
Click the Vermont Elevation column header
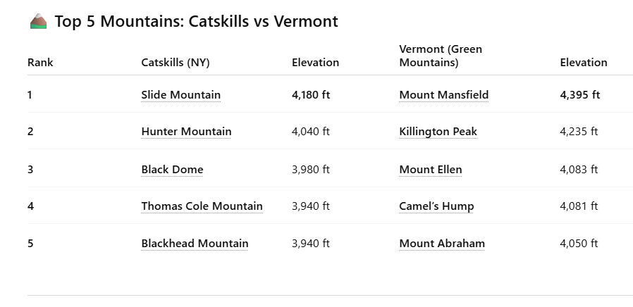(583, 63)
